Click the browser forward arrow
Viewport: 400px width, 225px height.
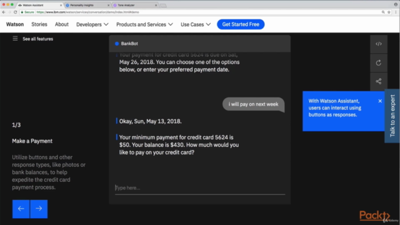coord(9,12)
